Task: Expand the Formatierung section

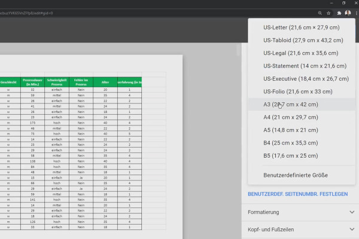Action: click(301, 212)
